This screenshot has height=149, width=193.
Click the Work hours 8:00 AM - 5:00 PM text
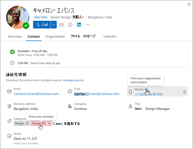coord(37,55)
